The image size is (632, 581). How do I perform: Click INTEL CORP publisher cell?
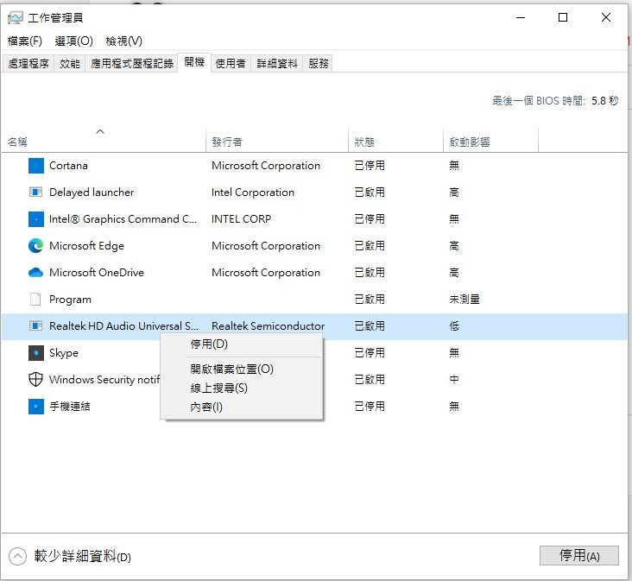[241, 219]
